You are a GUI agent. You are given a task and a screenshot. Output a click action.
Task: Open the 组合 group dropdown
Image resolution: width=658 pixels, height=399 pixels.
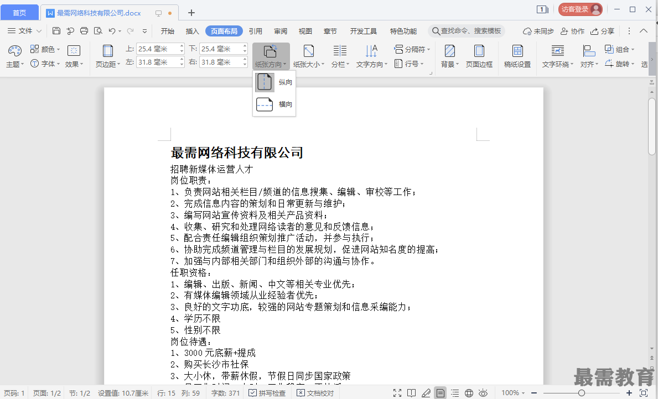[619, 49]
